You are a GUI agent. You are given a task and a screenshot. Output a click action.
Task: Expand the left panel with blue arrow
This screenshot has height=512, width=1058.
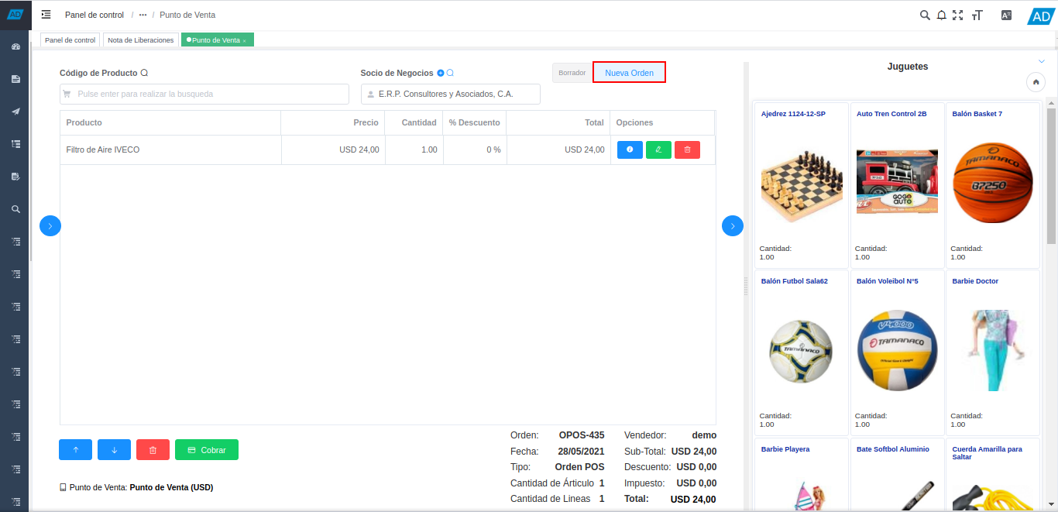tap(50, 225)
